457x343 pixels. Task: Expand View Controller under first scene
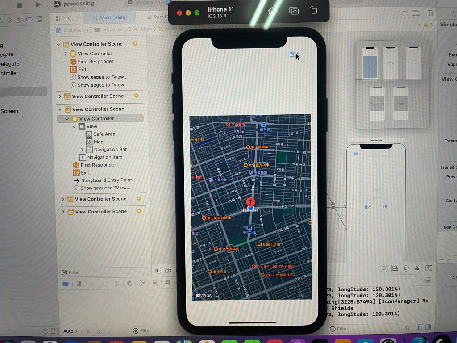tap(66, 54)
